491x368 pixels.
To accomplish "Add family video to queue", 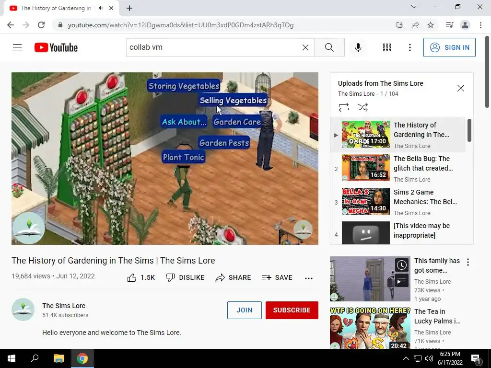I will click(401, 280).
